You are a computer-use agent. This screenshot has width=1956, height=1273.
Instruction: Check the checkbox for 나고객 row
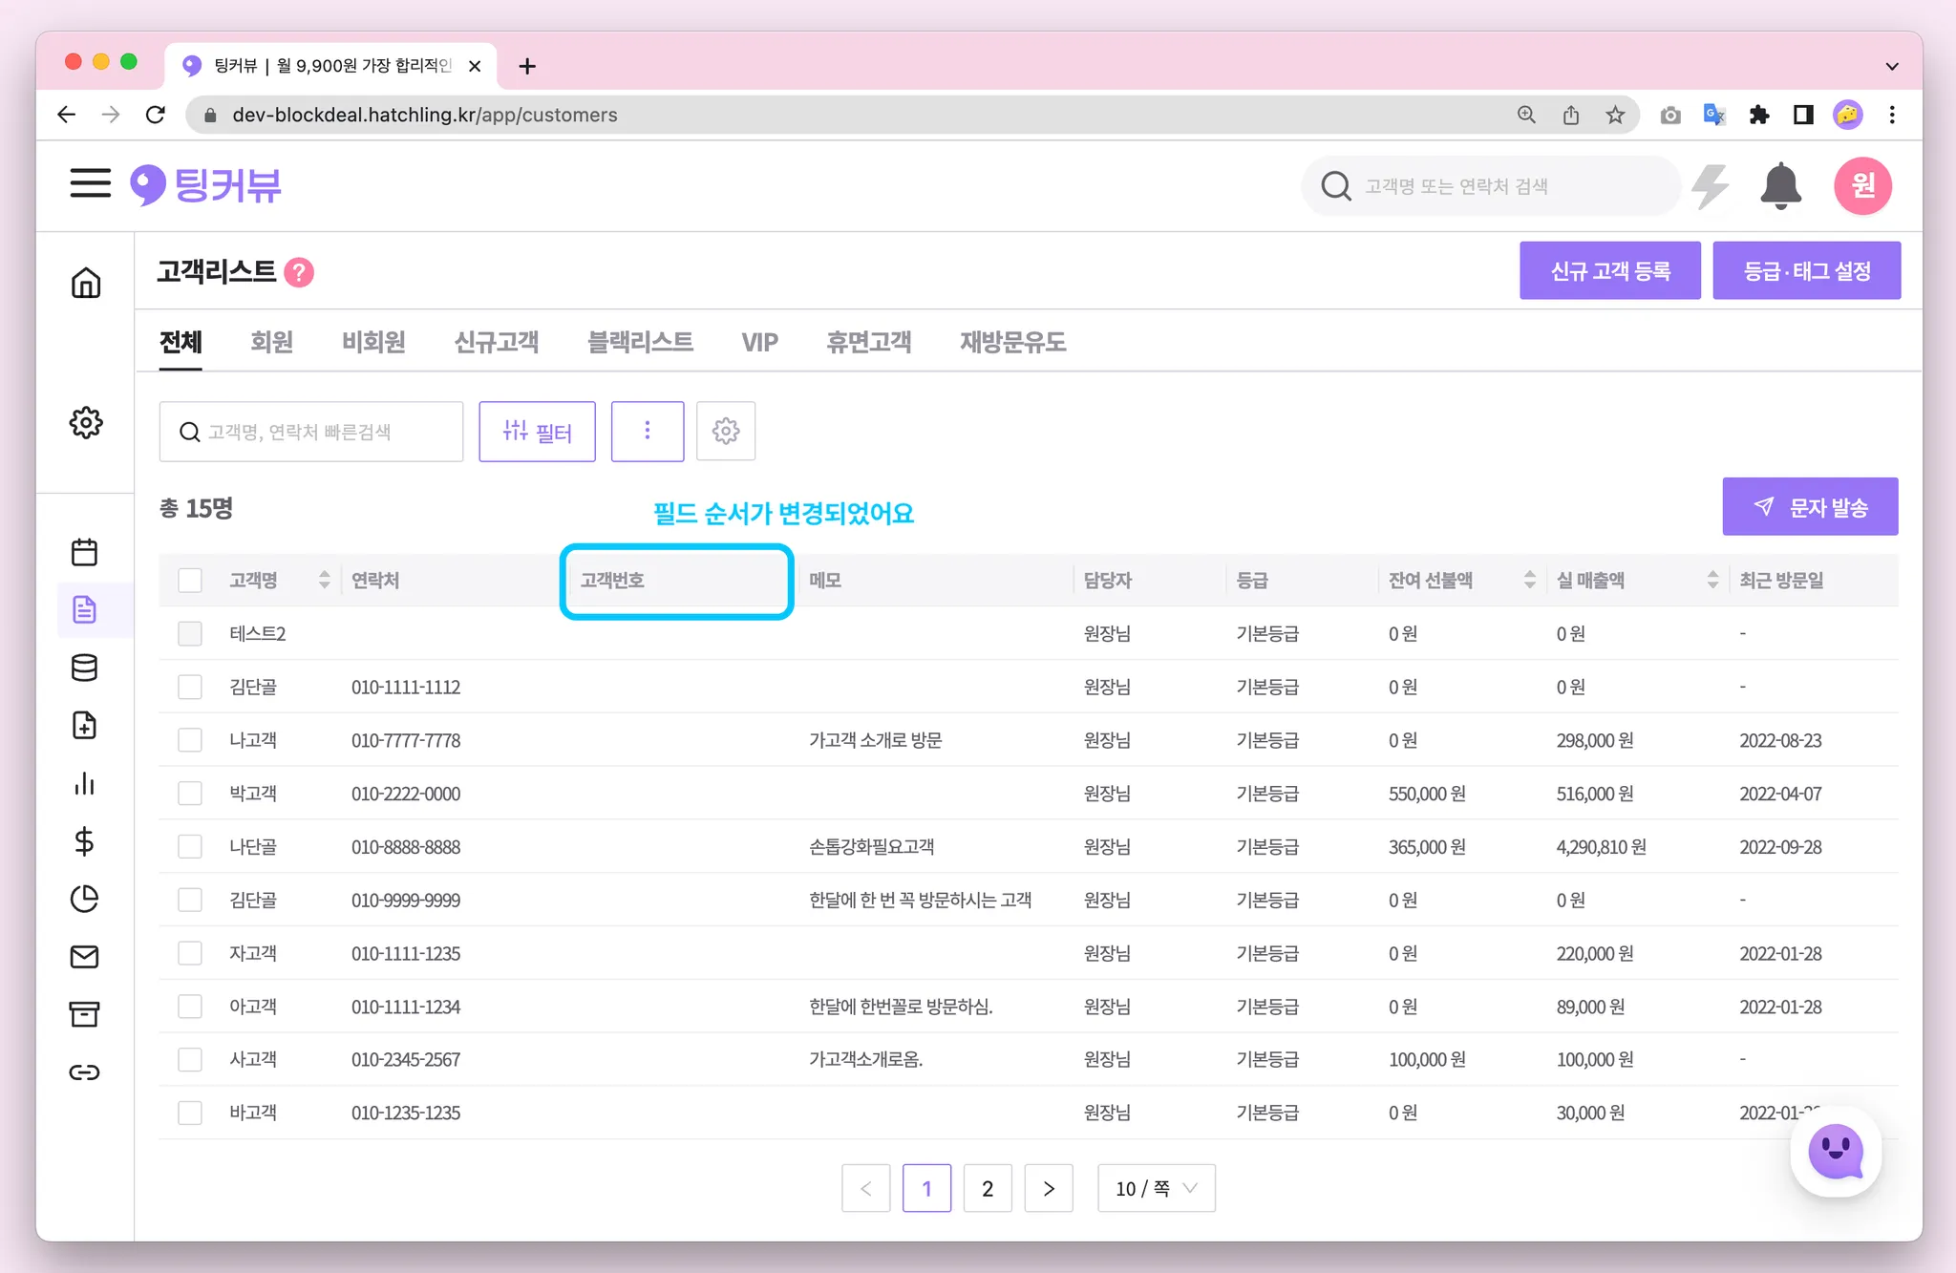click(x=190, y=740)
